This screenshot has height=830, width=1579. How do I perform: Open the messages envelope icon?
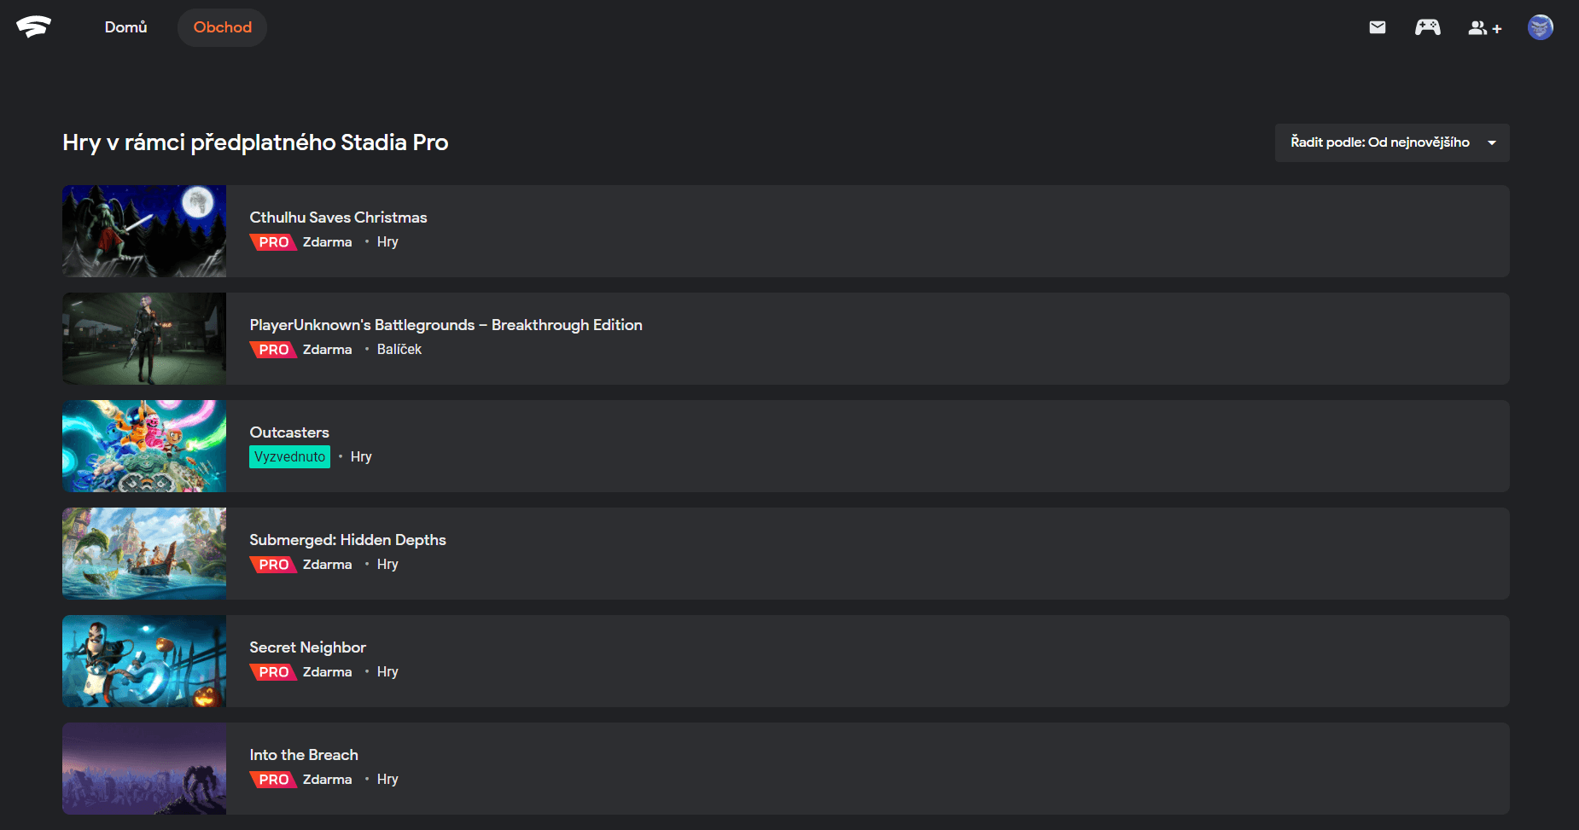click(1378, 27)
